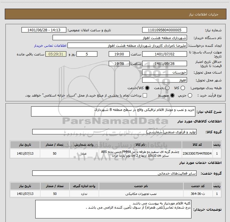Click the price validity time 19:00 field

[119, 63]
